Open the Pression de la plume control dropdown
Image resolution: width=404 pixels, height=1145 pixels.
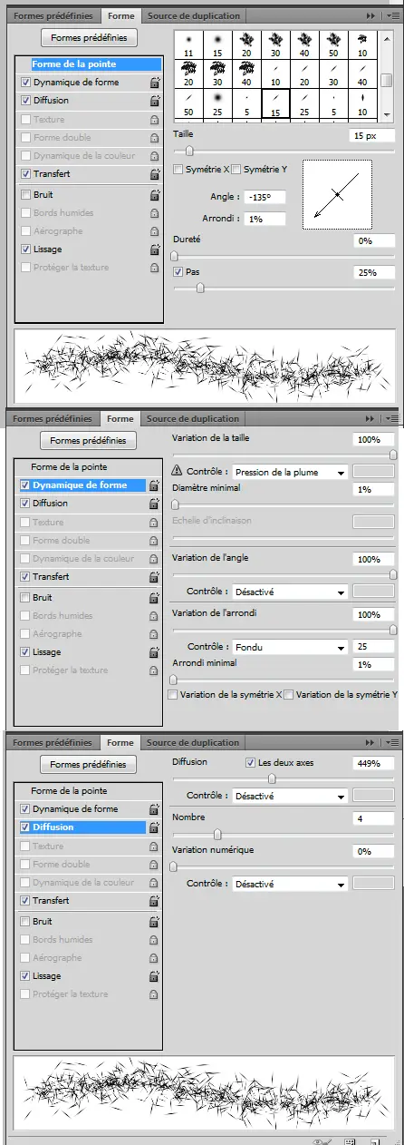point(290,472)
